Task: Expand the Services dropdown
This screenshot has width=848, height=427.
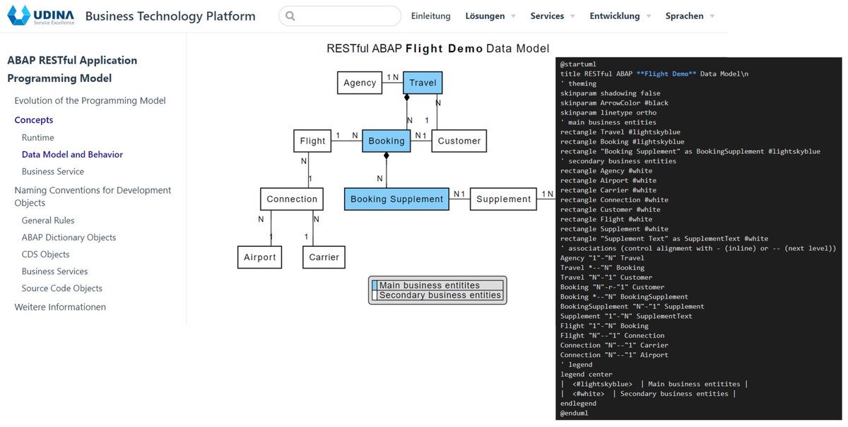Action: tap(548, 16)
